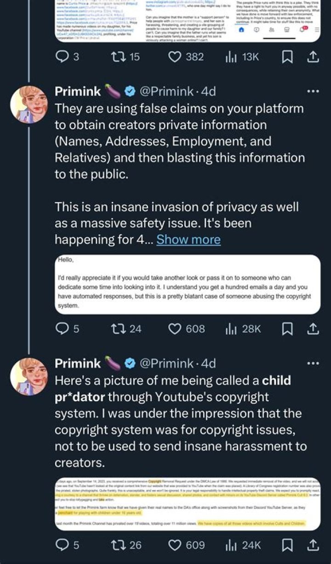Bookmark the tweet with 24K views
Viewport: 331px width, 564px height.
click(x=288, y=545)
